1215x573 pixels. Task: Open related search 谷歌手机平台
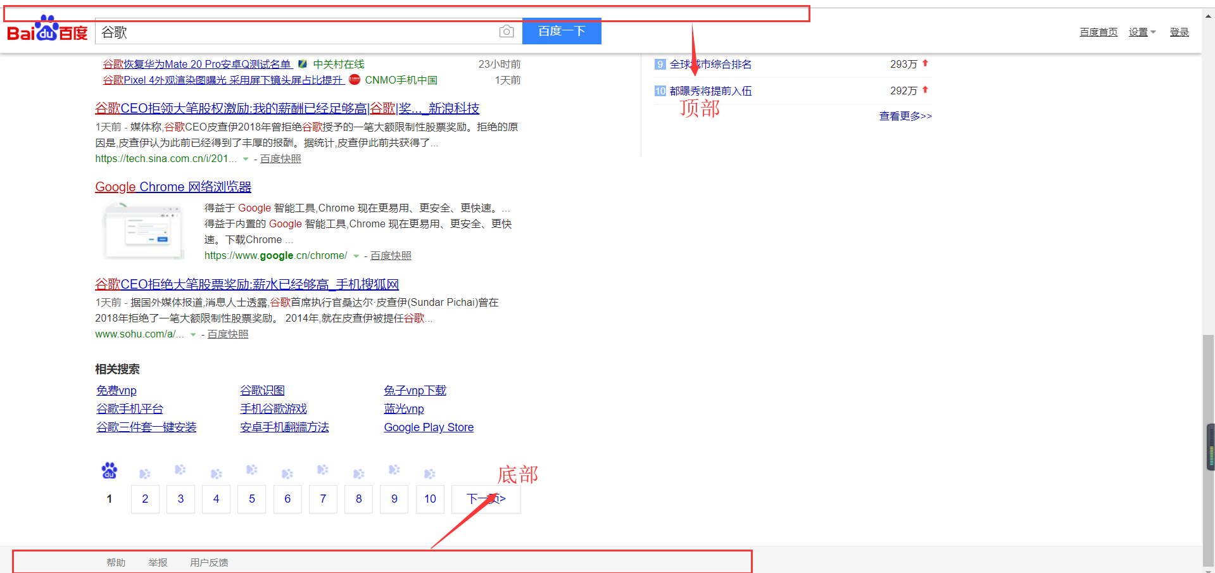tap(130, 409)
